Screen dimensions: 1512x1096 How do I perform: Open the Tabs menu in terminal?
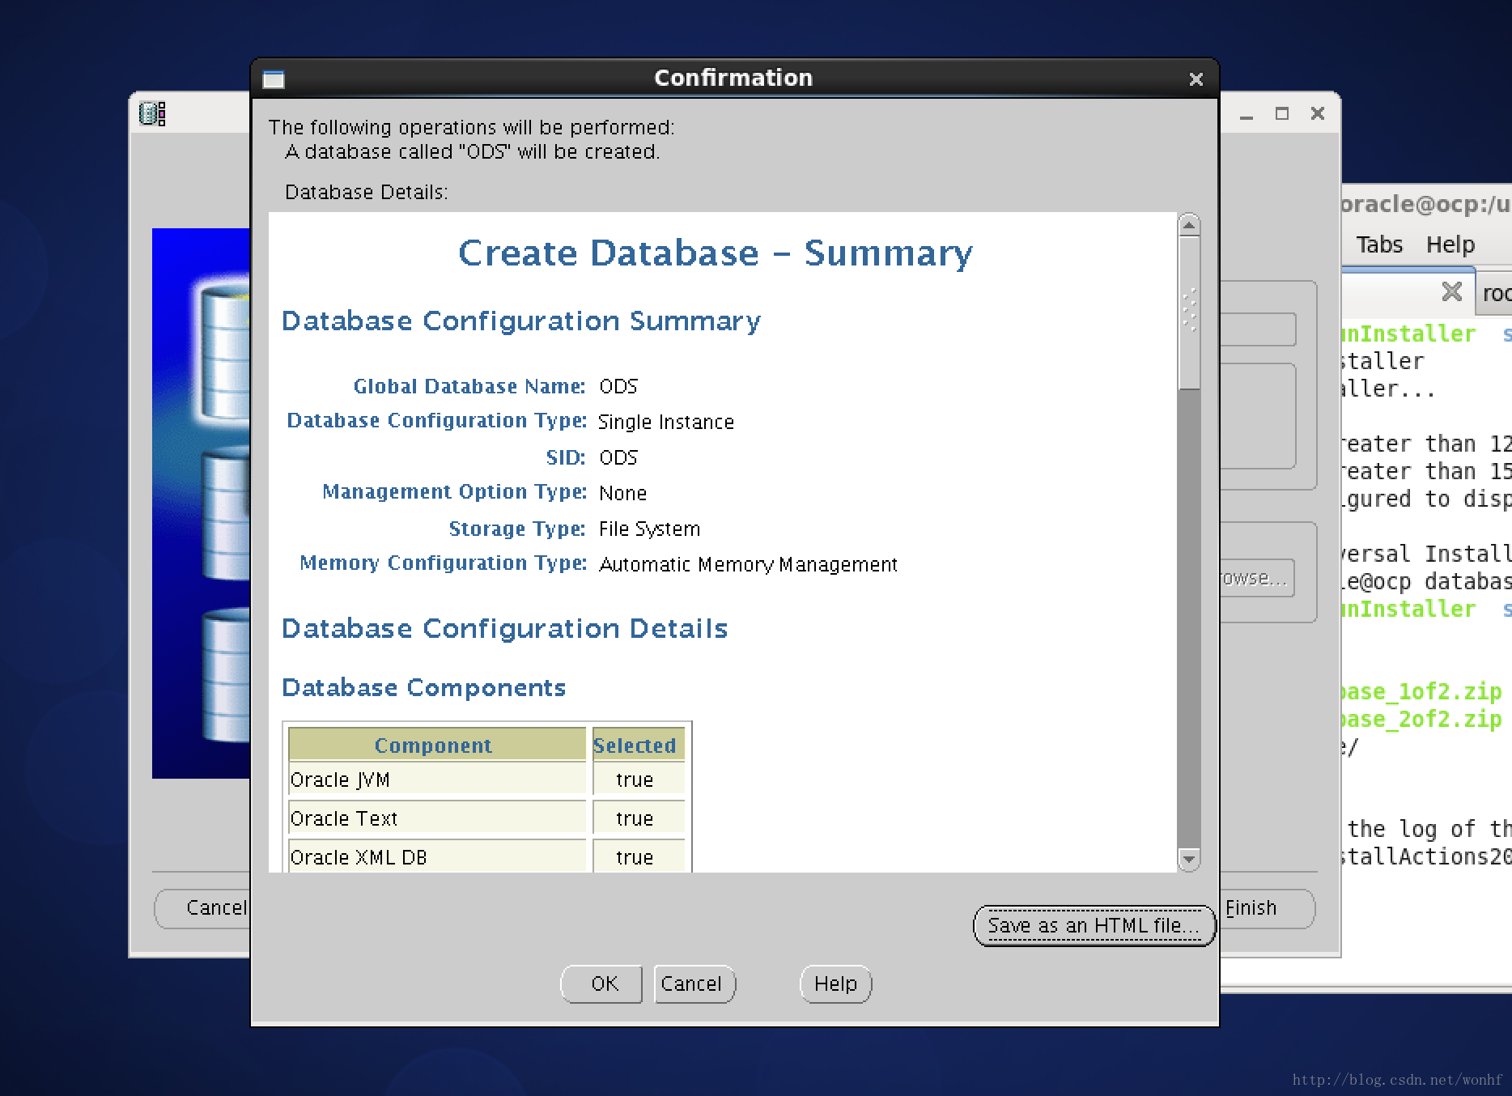point(1379,244)
